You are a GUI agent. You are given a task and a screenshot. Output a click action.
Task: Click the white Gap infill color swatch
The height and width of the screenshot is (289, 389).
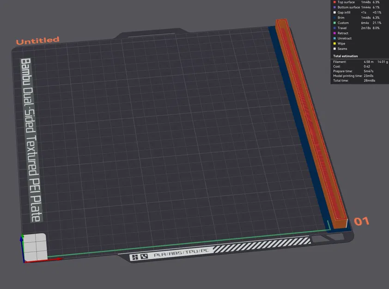[x=334, y=12]
